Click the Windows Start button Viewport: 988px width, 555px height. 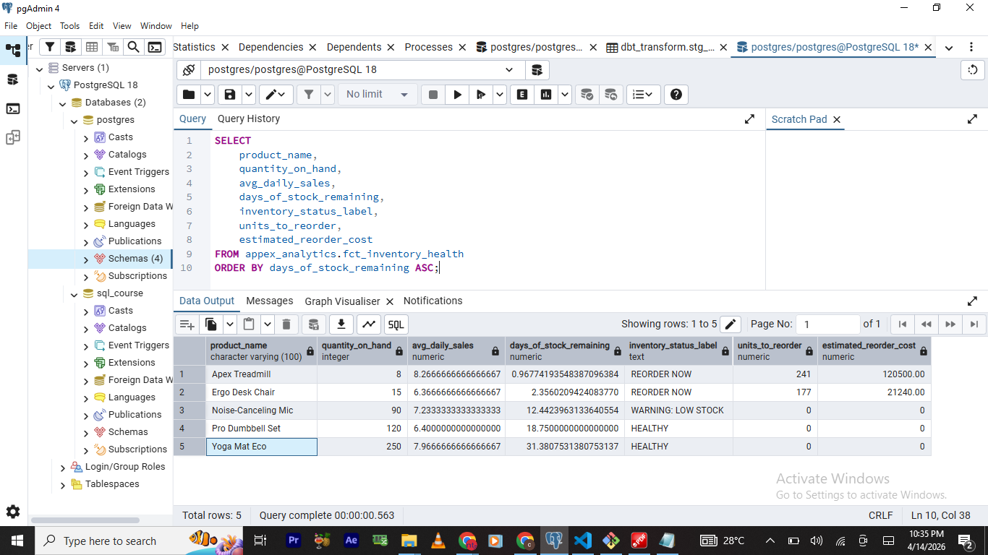click(x=17, y=541)
